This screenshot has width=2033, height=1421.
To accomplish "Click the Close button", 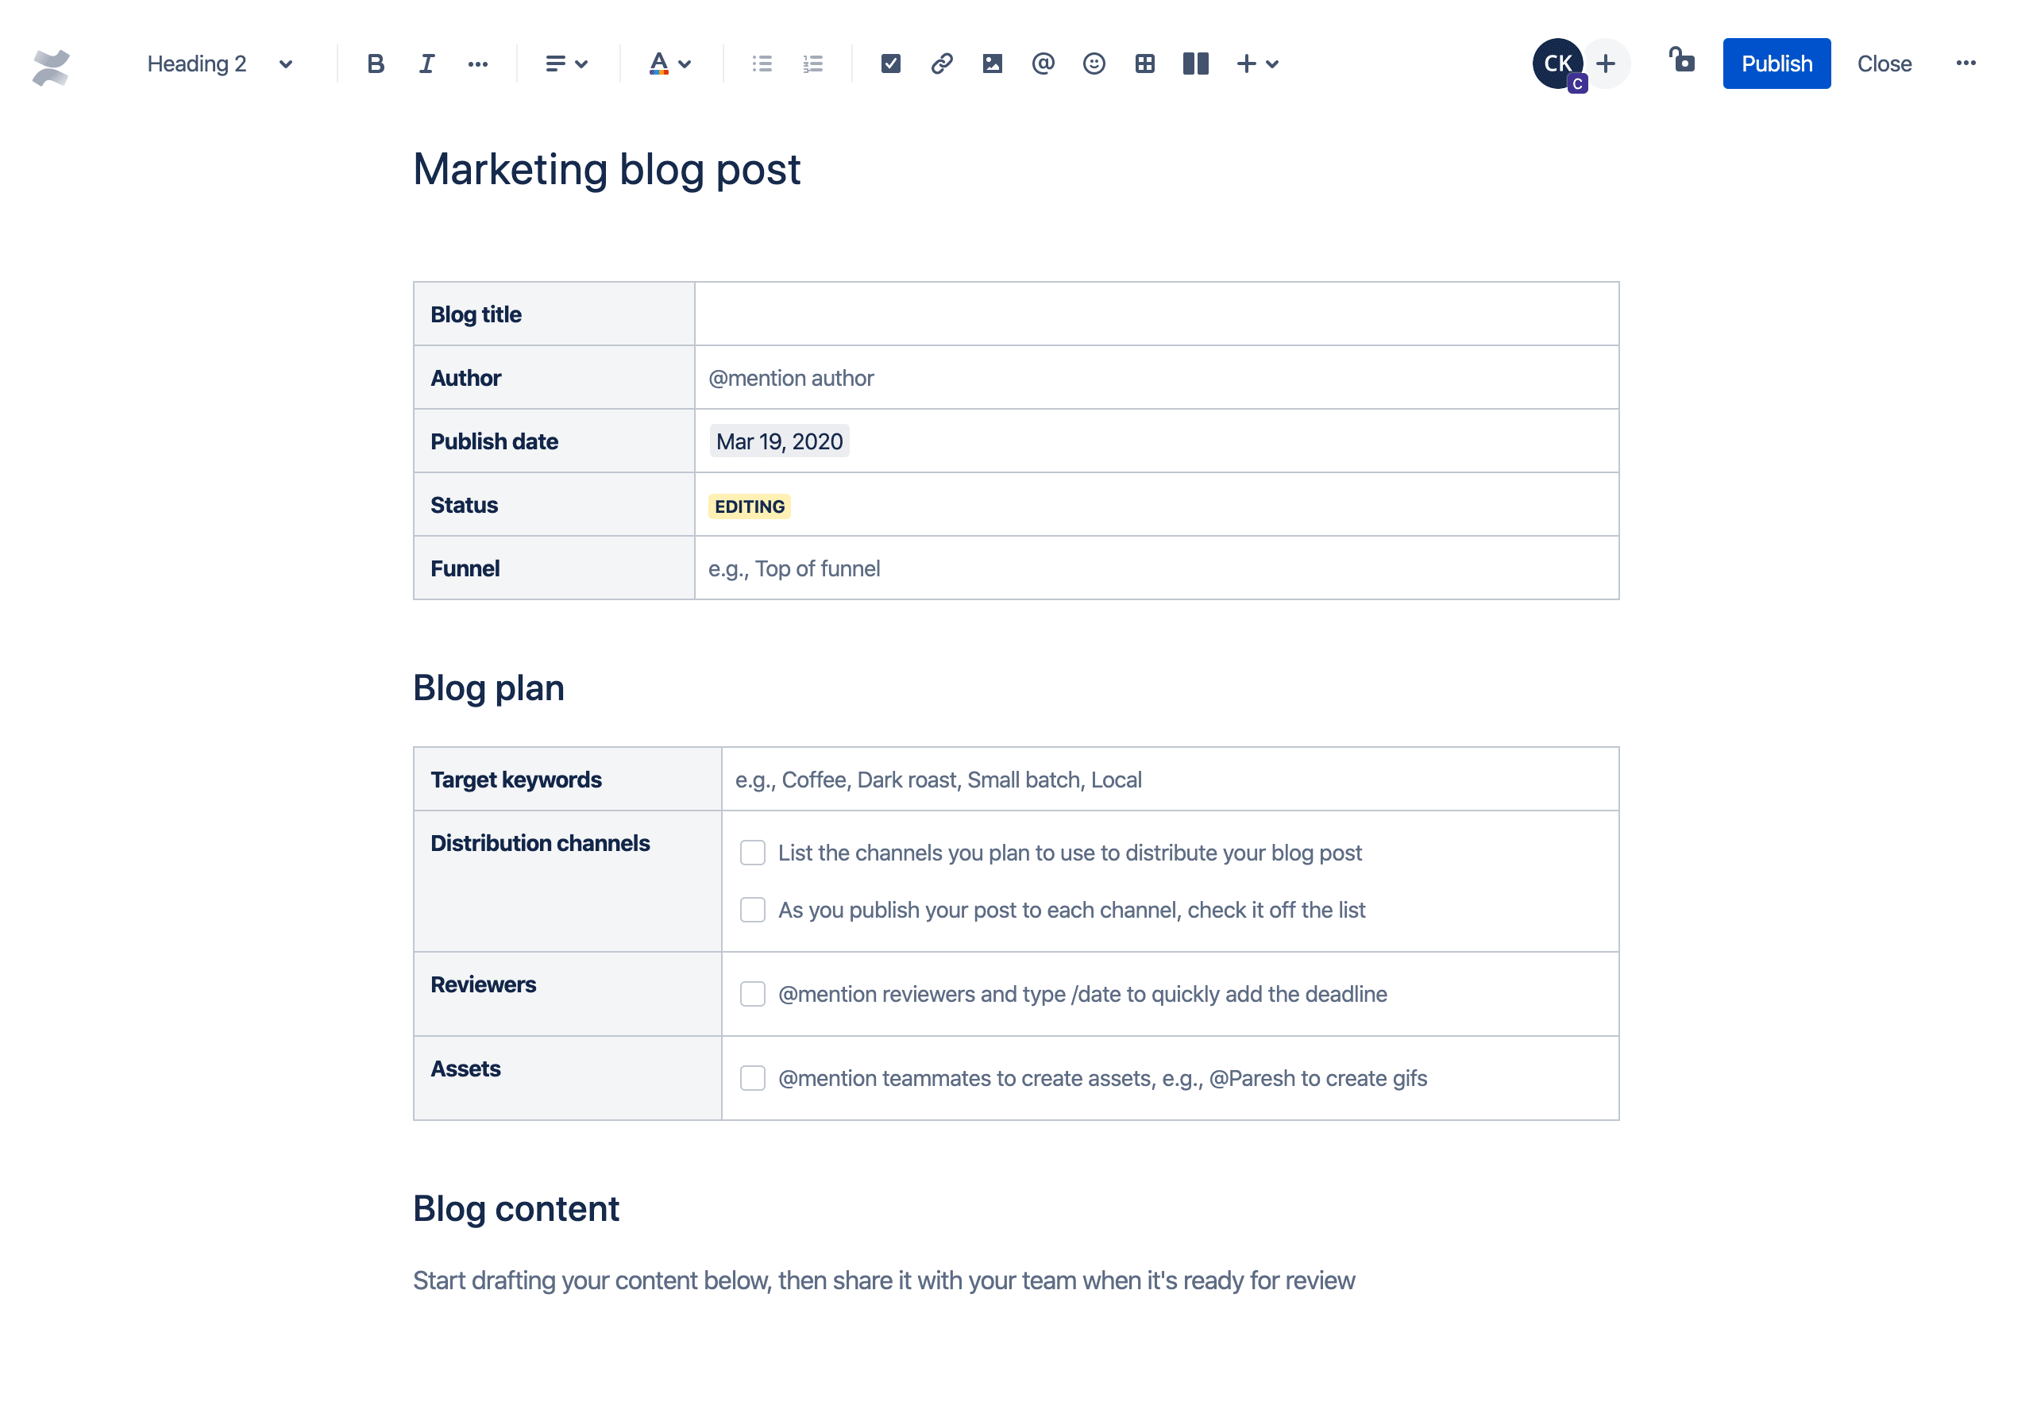I will click(x=1881, y=64).
